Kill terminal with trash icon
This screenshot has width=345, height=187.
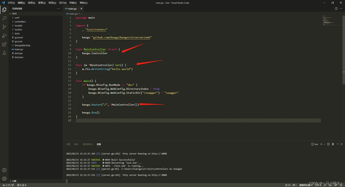(333, 144)
